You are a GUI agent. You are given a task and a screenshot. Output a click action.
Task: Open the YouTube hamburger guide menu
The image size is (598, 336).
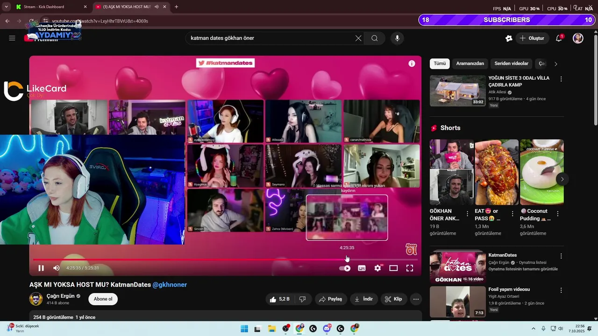click(12, 38)
